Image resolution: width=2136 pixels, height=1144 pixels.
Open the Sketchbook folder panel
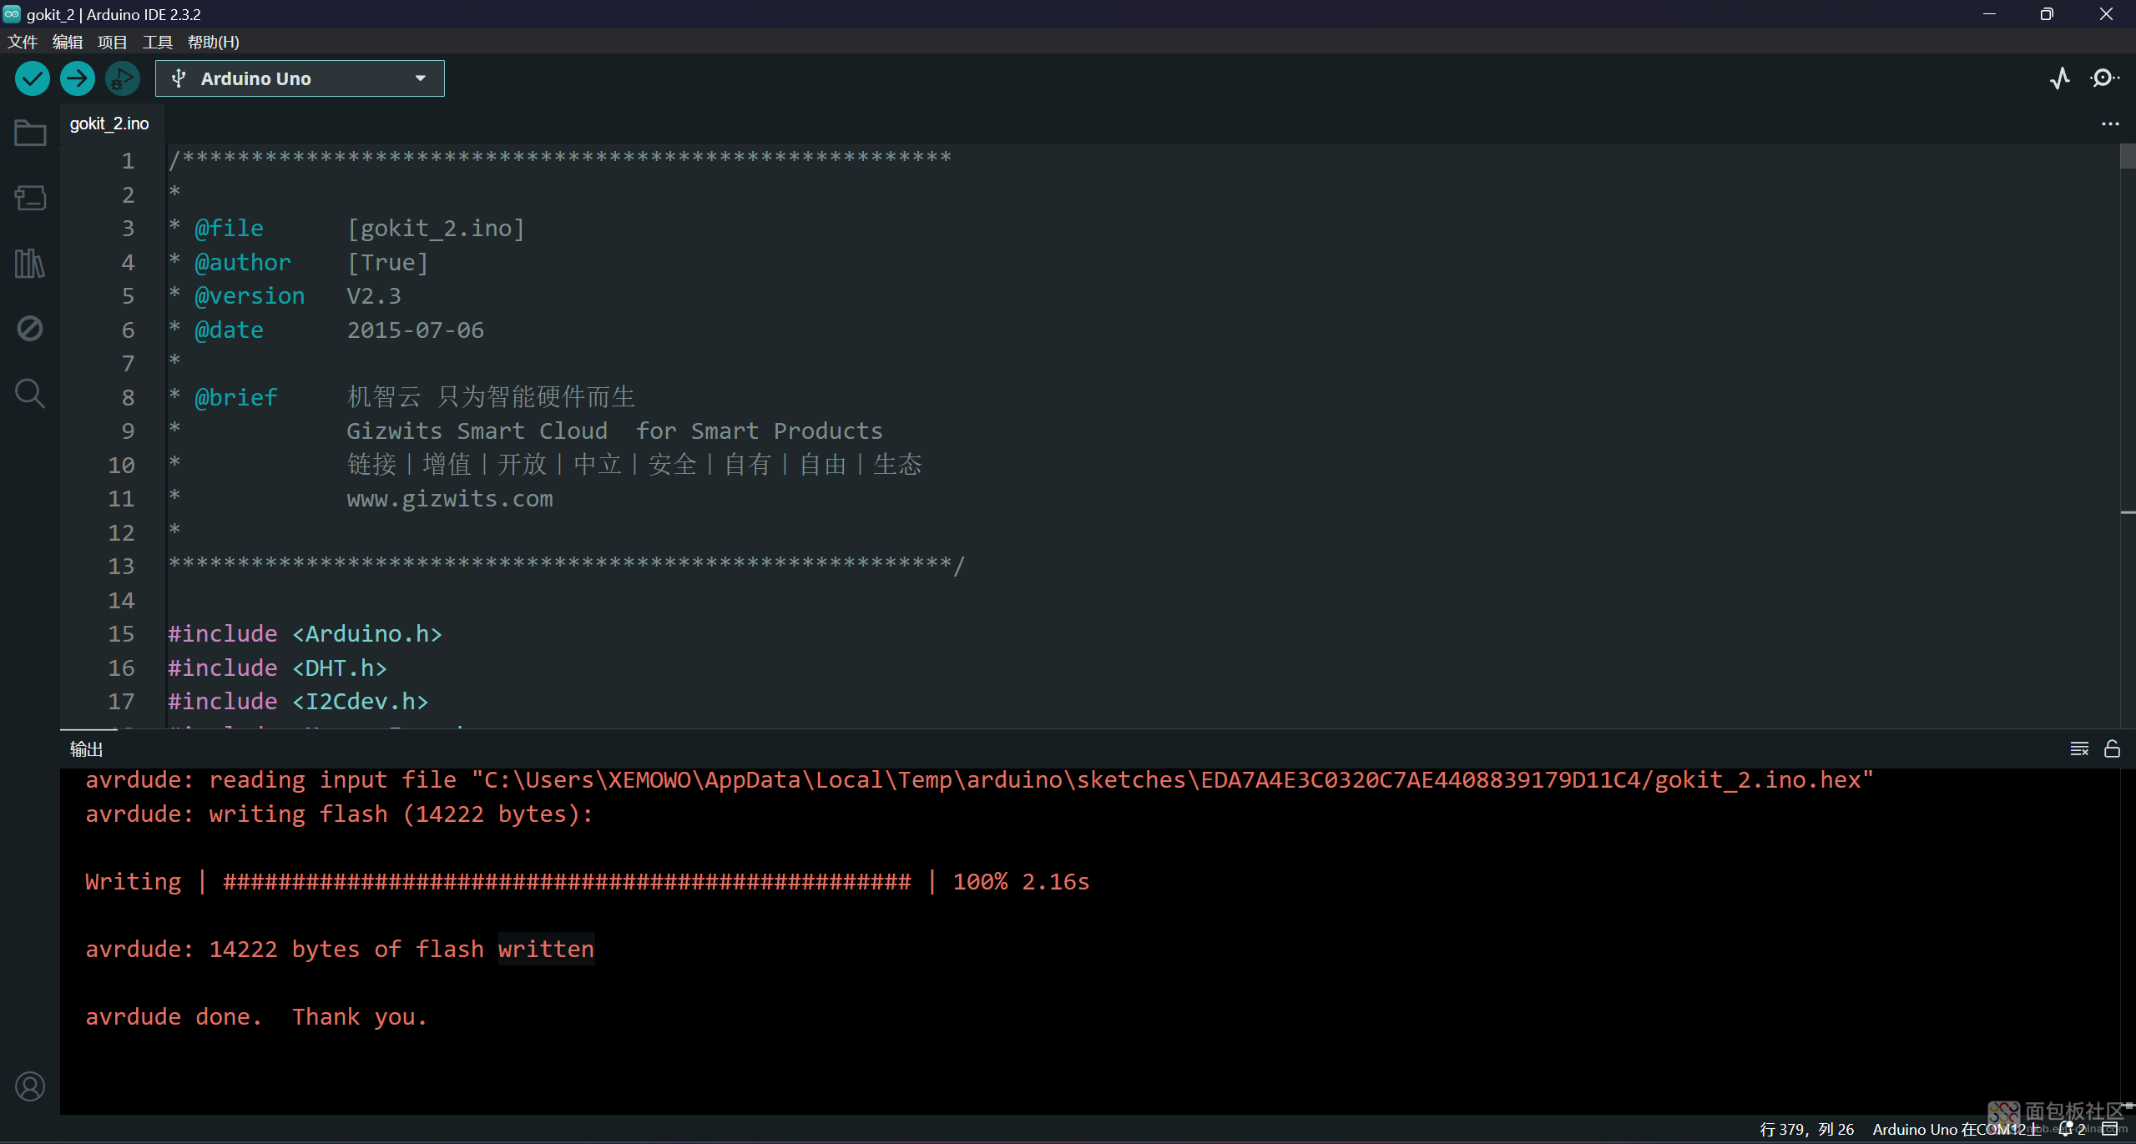30,134
